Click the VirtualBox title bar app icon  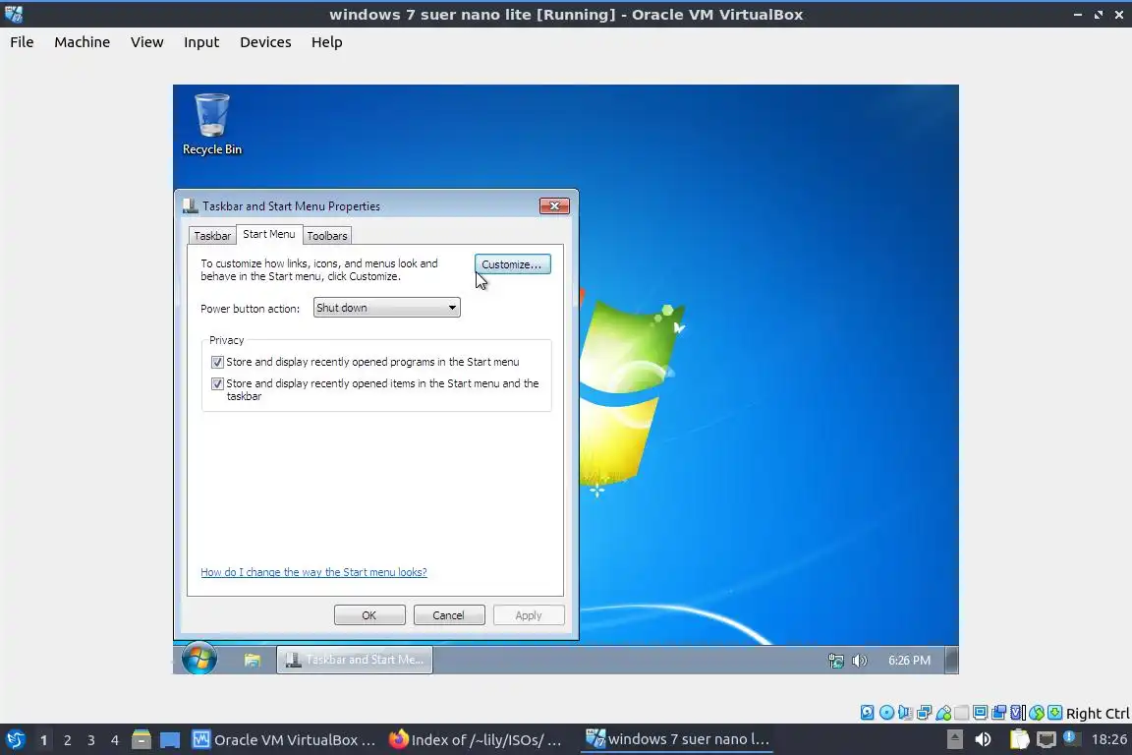(14, 14)
